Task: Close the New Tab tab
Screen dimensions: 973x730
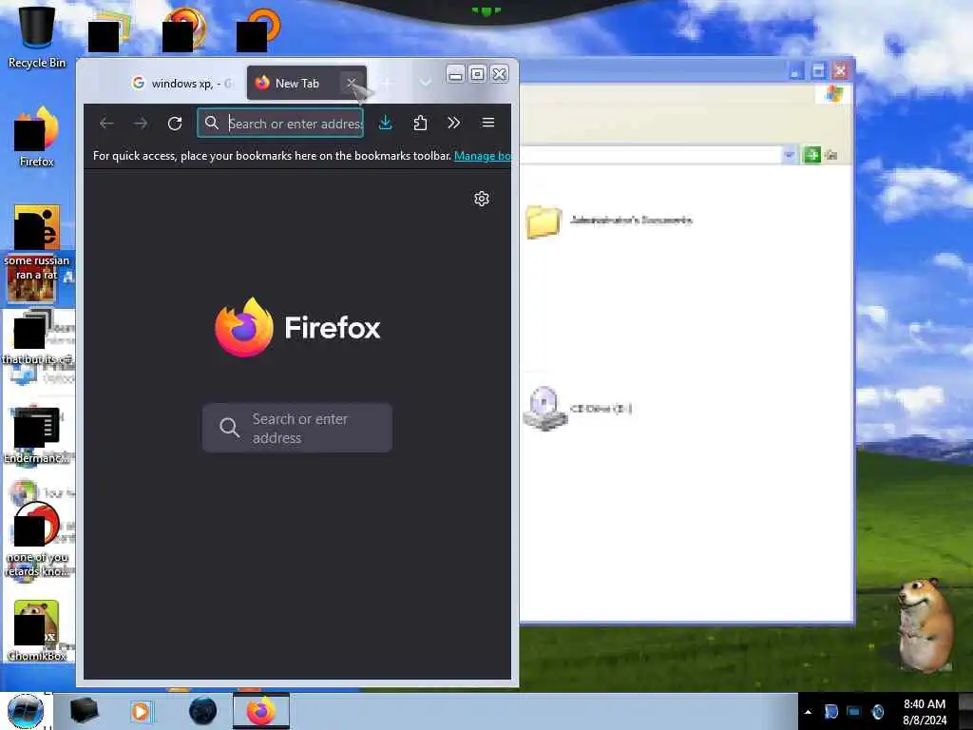Action: click(352, 83)
